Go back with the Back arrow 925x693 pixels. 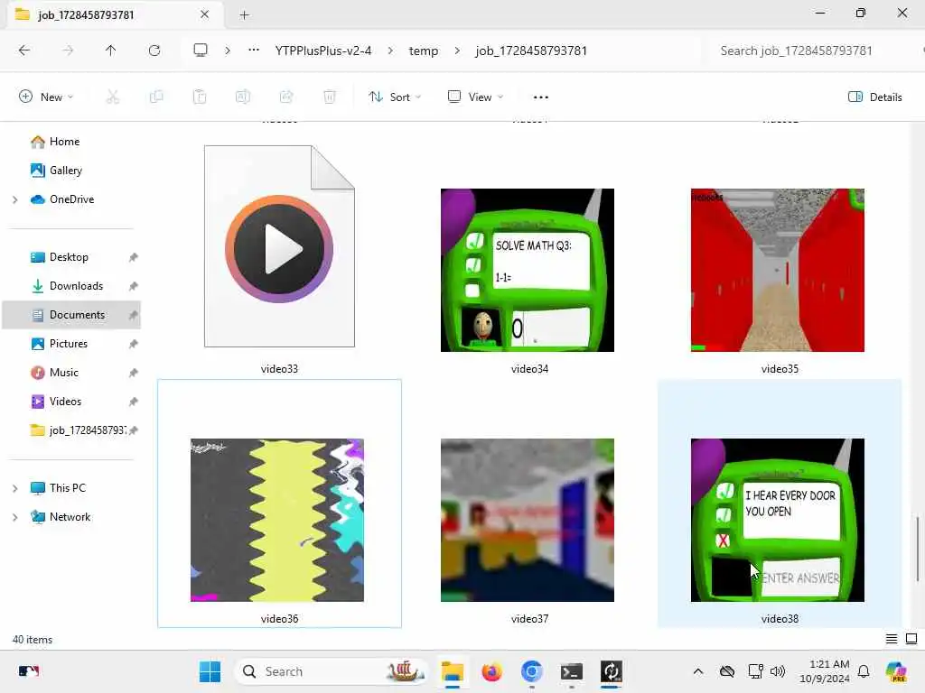tap(24, 51)
